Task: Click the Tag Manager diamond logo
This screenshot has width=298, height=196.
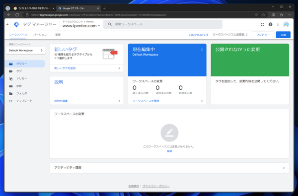Action: point(16,24)
